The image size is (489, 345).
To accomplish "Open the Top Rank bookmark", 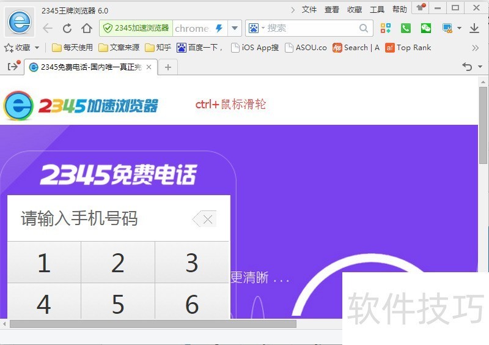I will pos(408,48).
